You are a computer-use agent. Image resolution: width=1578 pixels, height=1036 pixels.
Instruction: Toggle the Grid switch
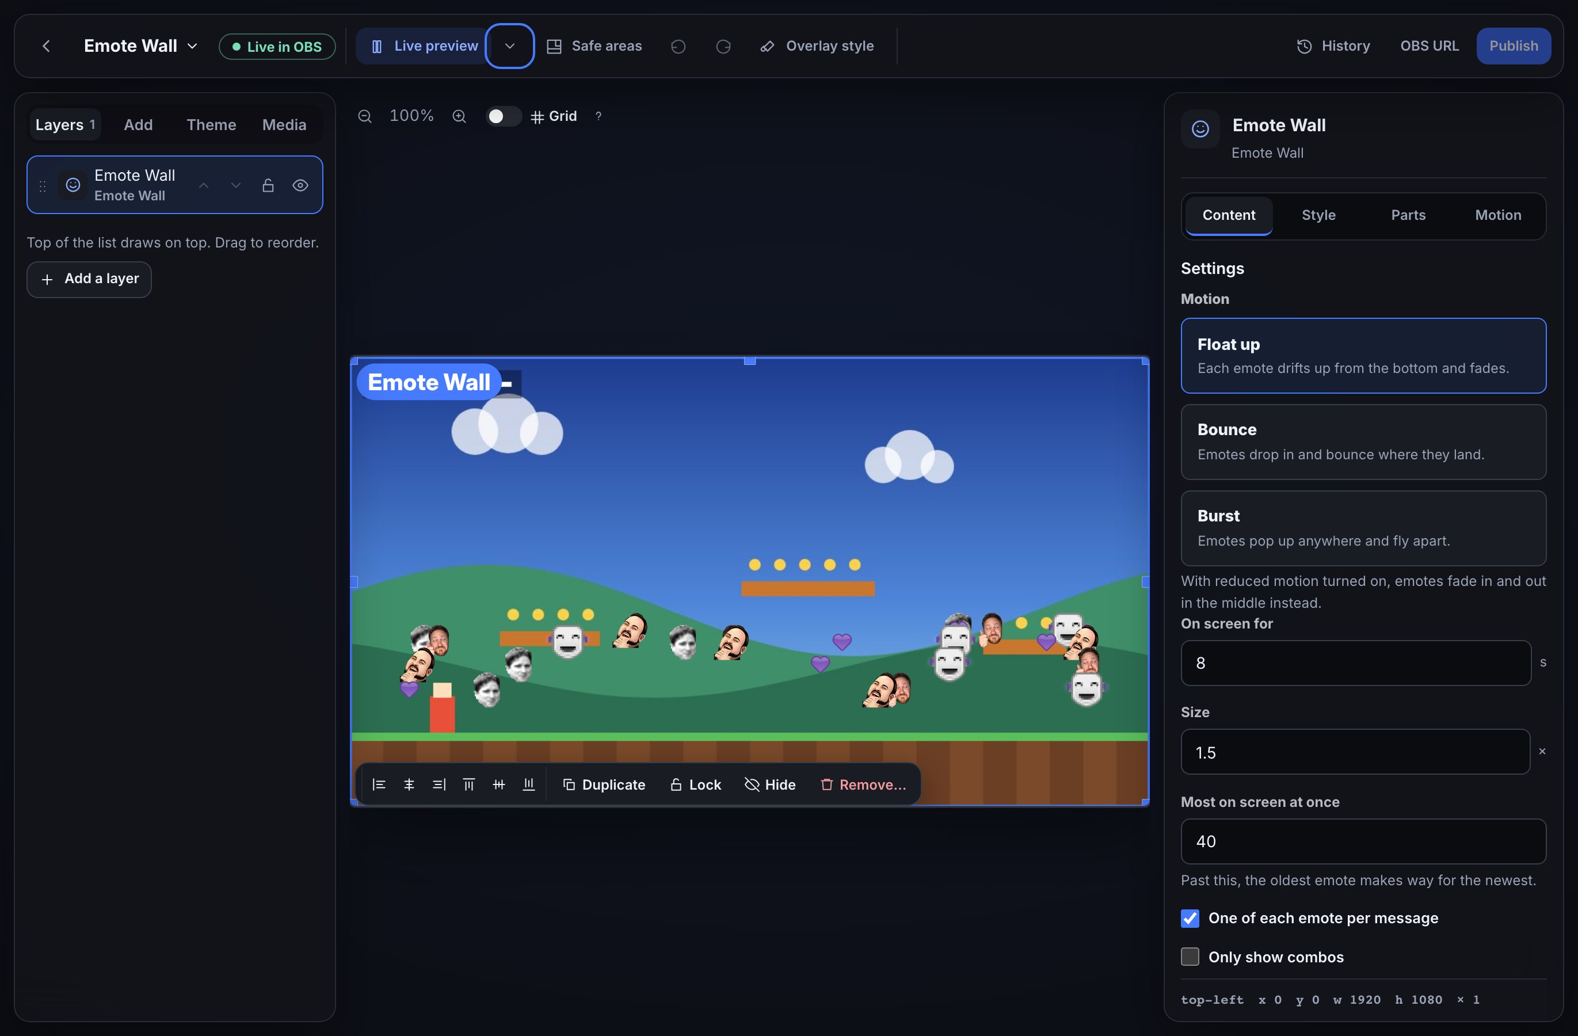pos(504,116)
